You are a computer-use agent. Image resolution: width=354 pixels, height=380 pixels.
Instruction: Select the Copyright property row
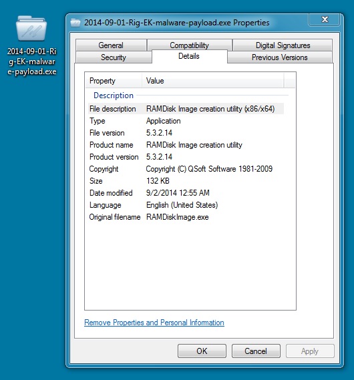click(x=186, y=169)
